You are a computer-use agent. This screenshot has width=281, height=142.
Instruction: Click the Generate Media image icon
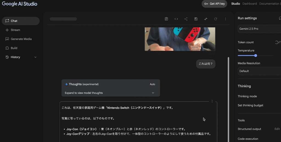[x=7, y=39]
